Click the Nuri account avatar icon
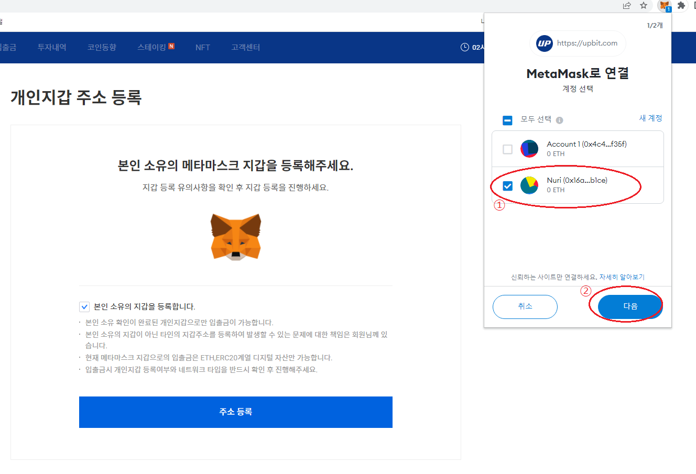Screen dimensions: 696x474 [529, 185]
